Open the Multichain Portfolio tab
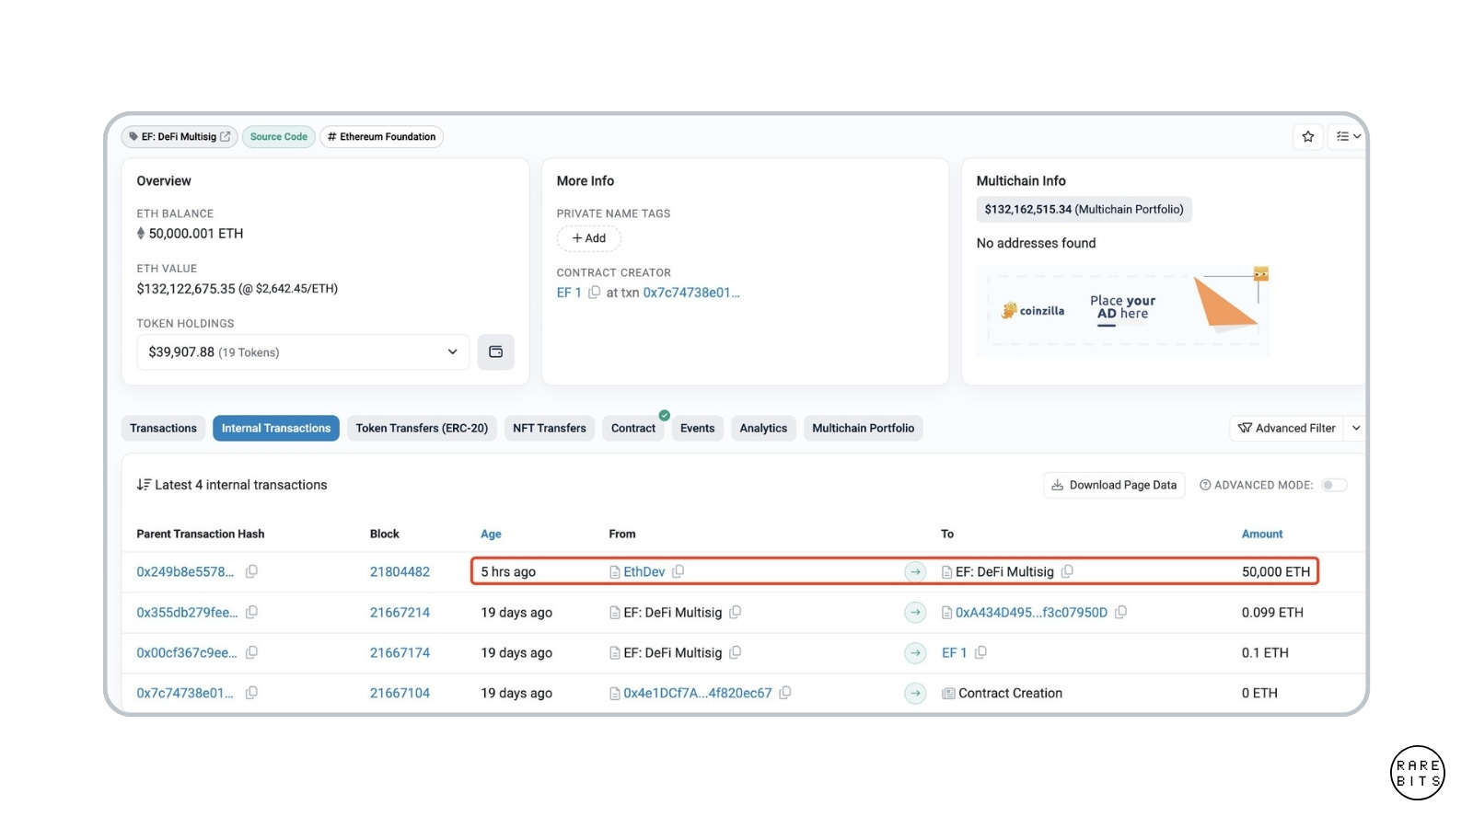This screenshot has width=1473, height=828. (863, 429)
